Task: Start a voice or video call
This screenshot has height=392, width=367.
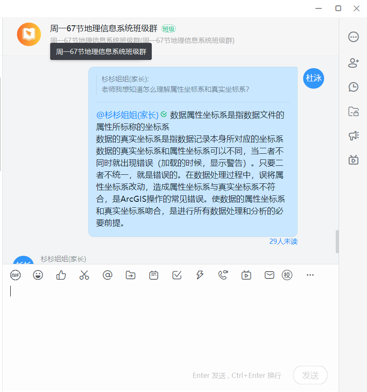Action: 223,275
